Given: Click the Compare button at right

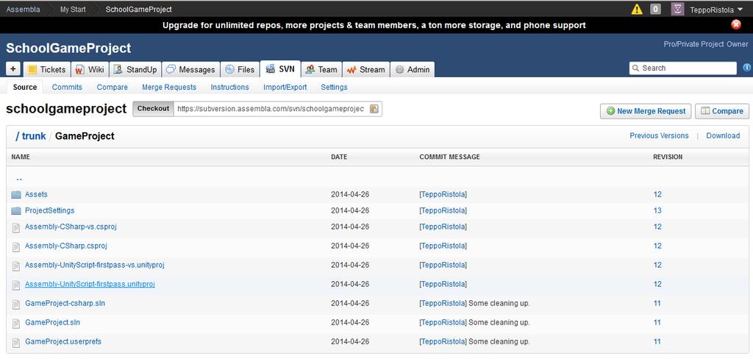Looking at the screenshot, I should [x=722, y=111].
